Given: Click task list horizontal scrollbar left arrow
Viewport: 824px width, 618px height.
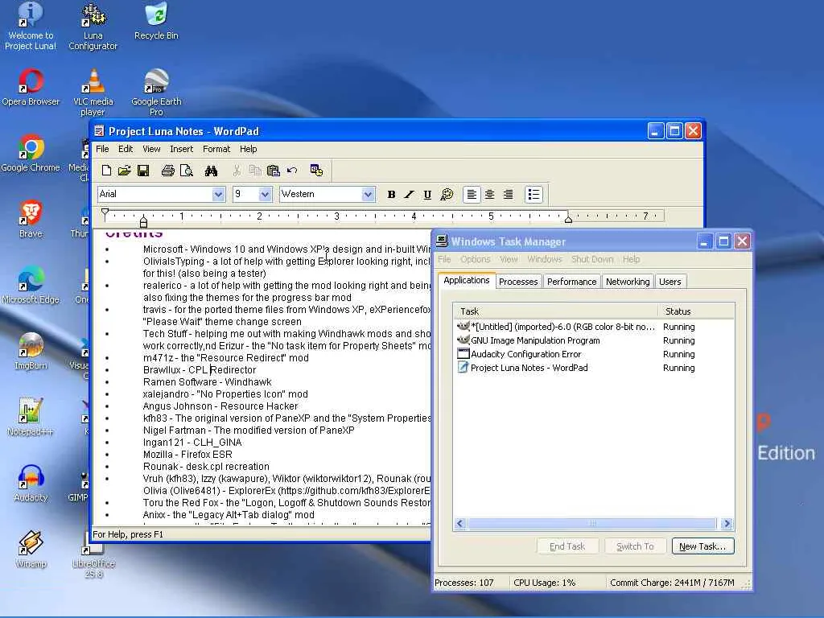Looking at the screenshot, I should click(460, 523).
